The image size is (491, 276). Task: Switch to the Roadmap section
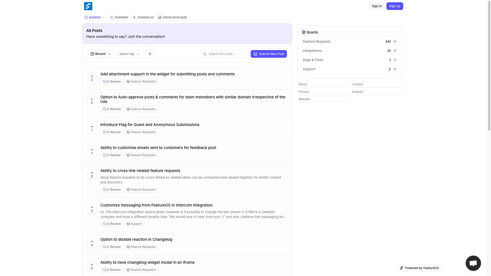[119, 17]
